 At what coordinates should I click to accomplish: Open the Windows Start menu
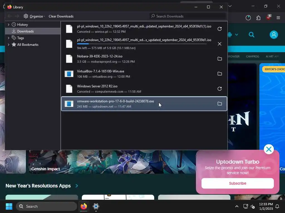click(9, 206)
